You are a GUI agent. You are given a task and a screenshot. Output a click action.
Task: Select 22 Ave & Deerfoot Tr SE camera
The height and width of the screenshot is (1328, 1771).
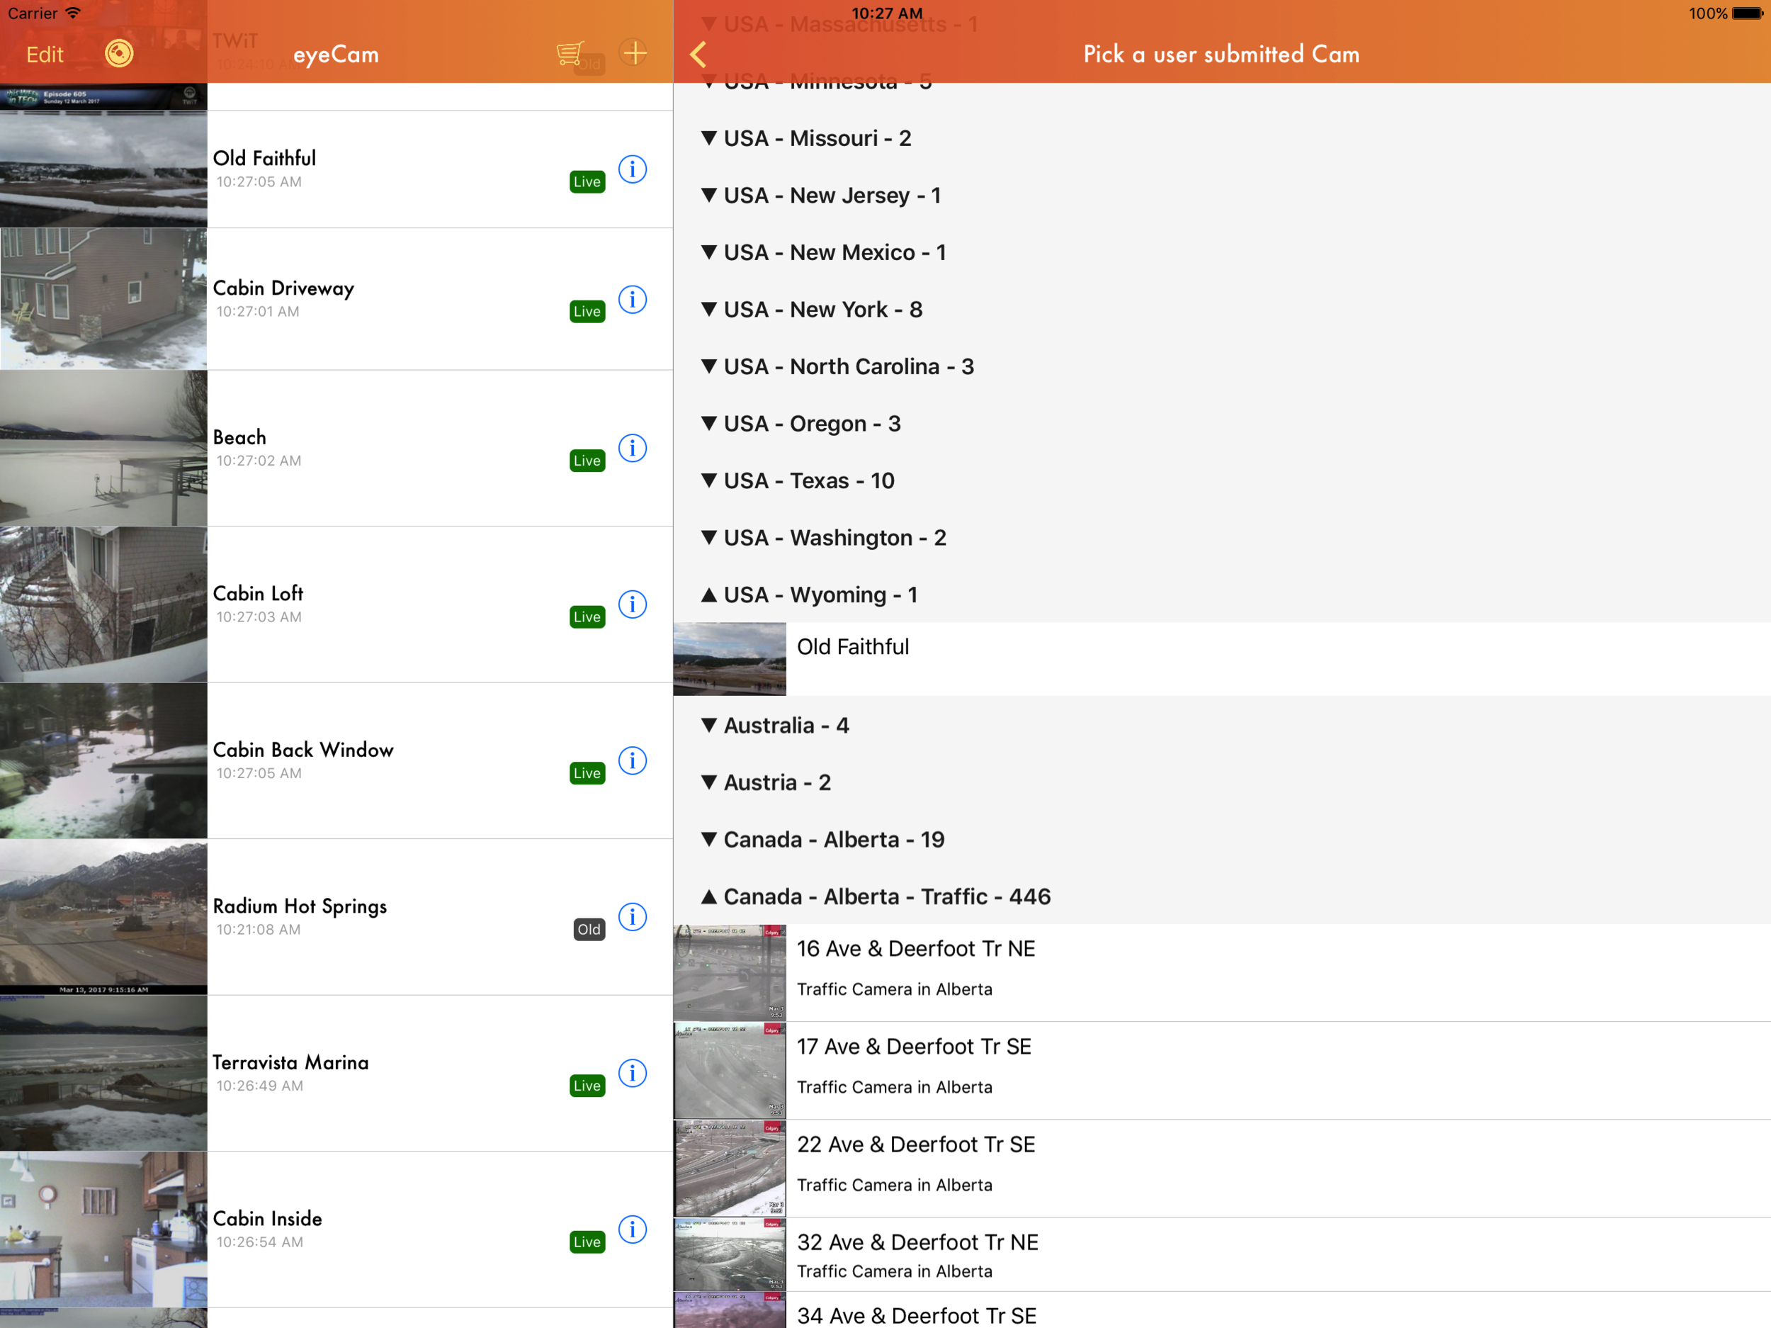point(1222,1169)
